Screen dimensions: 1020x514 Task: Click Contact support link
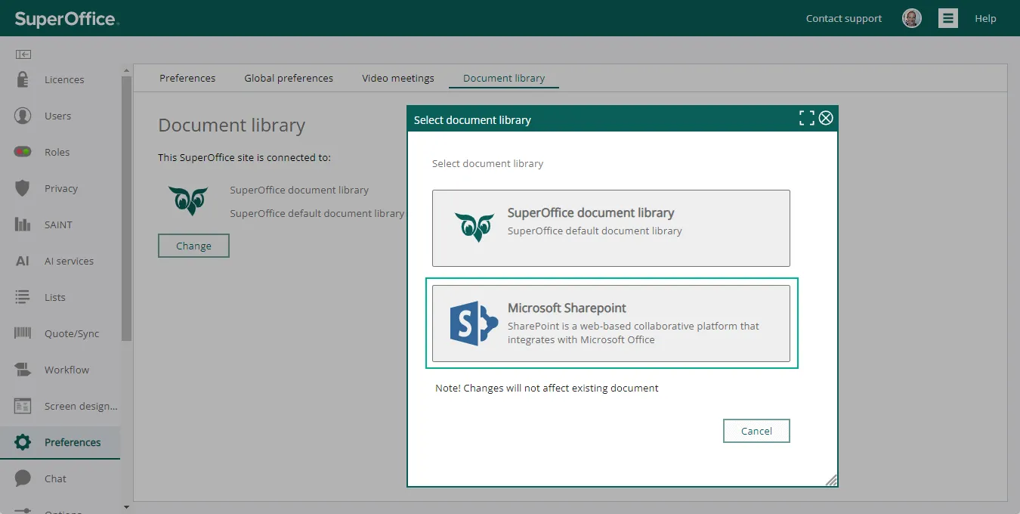(x=843, y=18)
